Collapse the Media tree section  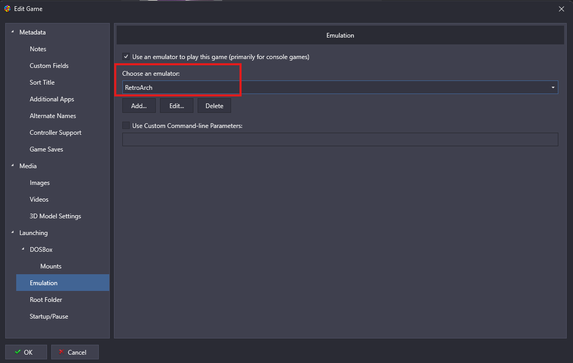pyautogui.click(x=13, y=166)
